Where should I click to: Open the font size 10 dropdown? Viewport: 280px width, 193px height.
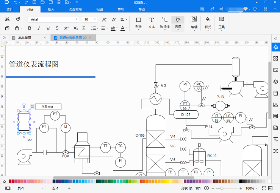[95, 19]
